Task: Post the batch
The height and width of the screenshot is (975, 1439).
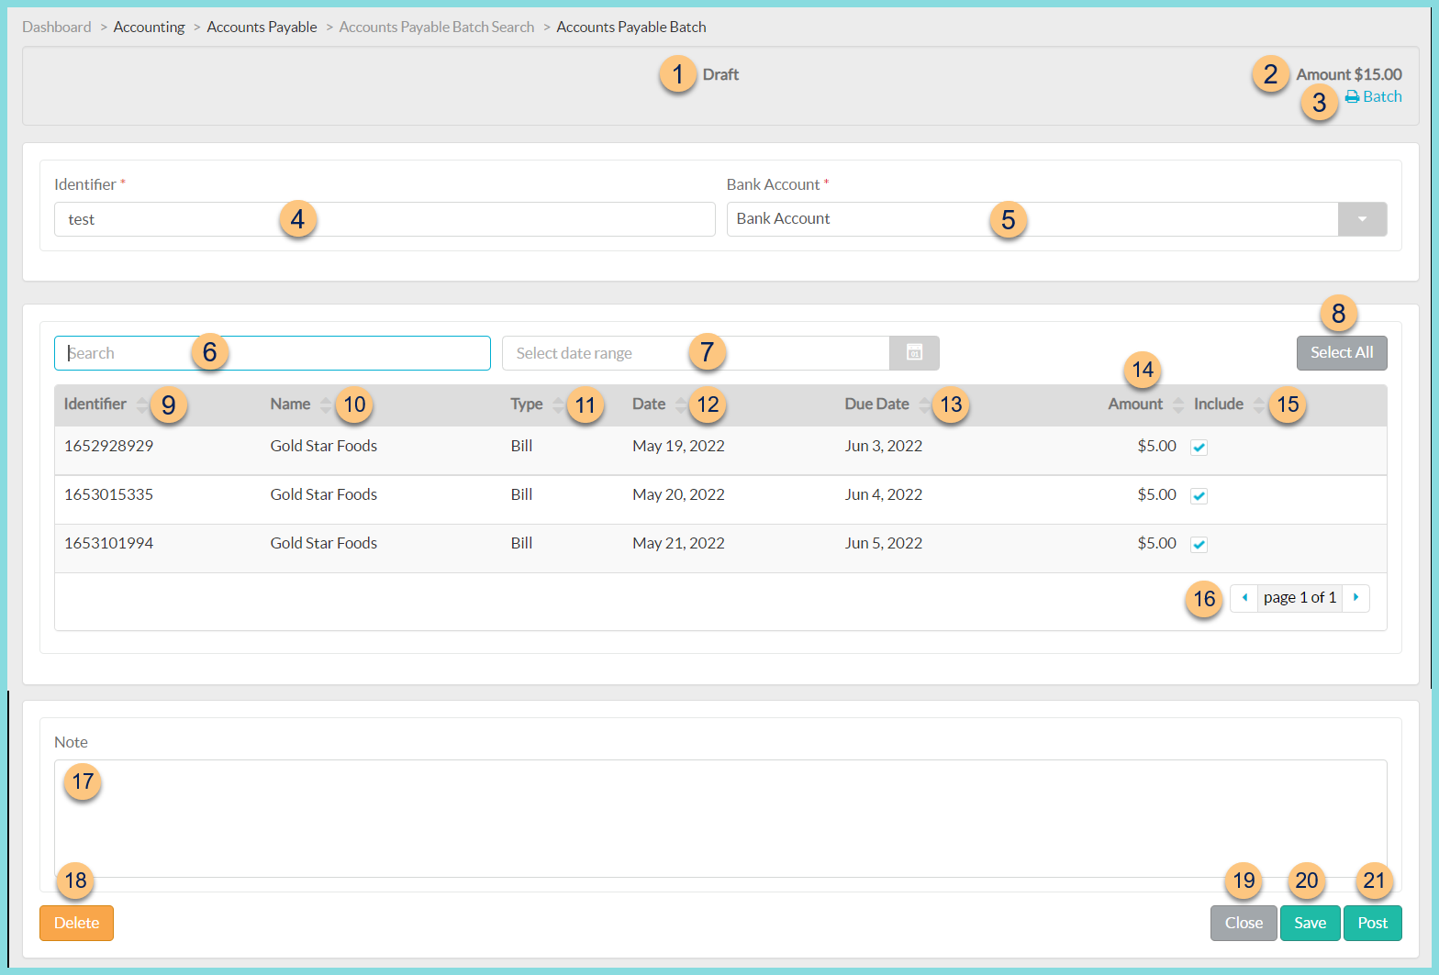Action: pyautogui.click(x=1373, y=923)
